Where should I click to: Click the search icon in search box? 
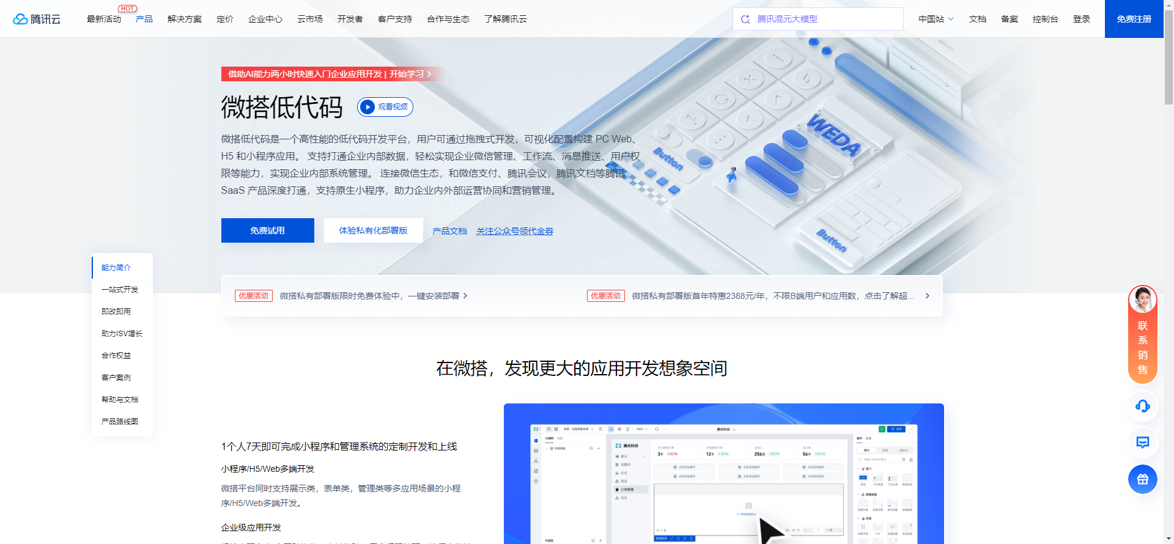tap(745, 19)
